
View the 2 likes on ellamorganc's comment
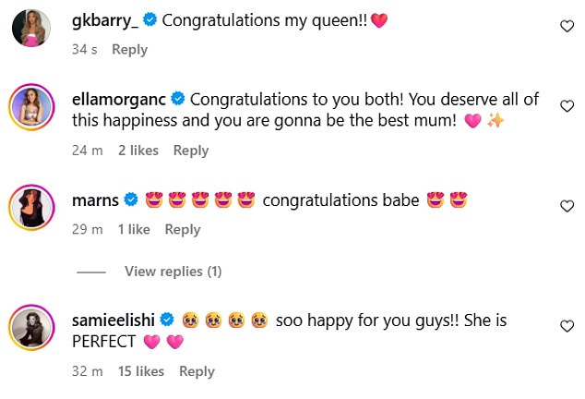[x=137, y=151]
